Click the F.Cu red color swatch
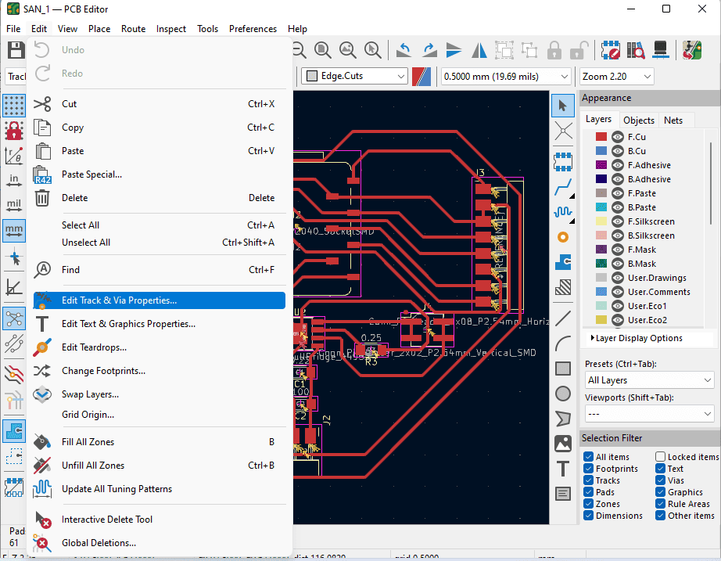721x561 pixels. point(601,137)
